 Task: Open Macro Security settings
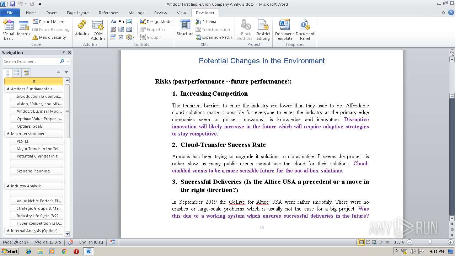[49, 37]
